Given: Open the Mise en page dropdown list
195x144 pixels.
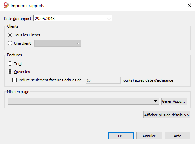Looking at the screenshot, I should coord(83,101).
